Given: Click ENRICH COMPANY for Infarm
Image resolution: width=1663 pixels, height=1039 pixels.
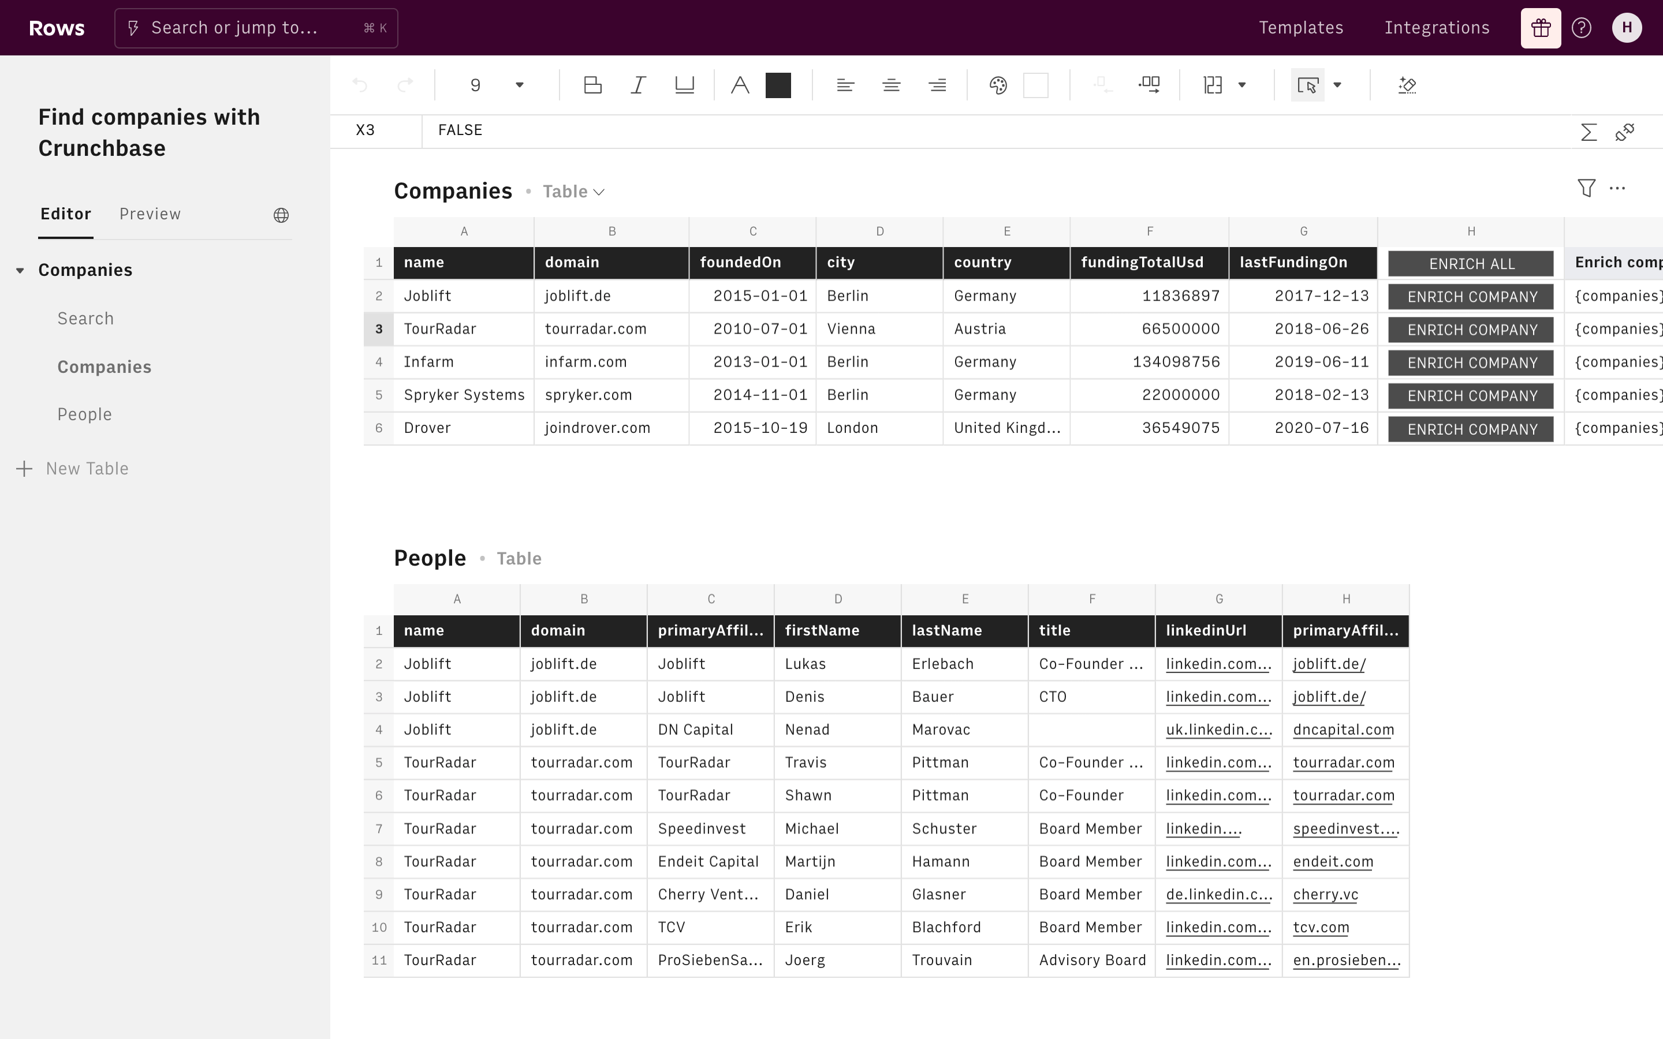Looking at the screenshot, I should pos(1471,363).
